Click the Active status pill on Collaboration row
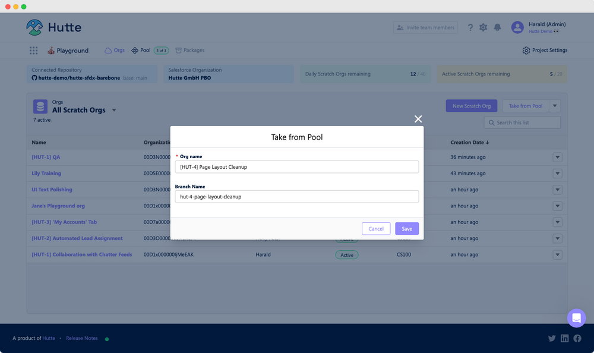Screen dimensions: 594x353 pos(347,254)
